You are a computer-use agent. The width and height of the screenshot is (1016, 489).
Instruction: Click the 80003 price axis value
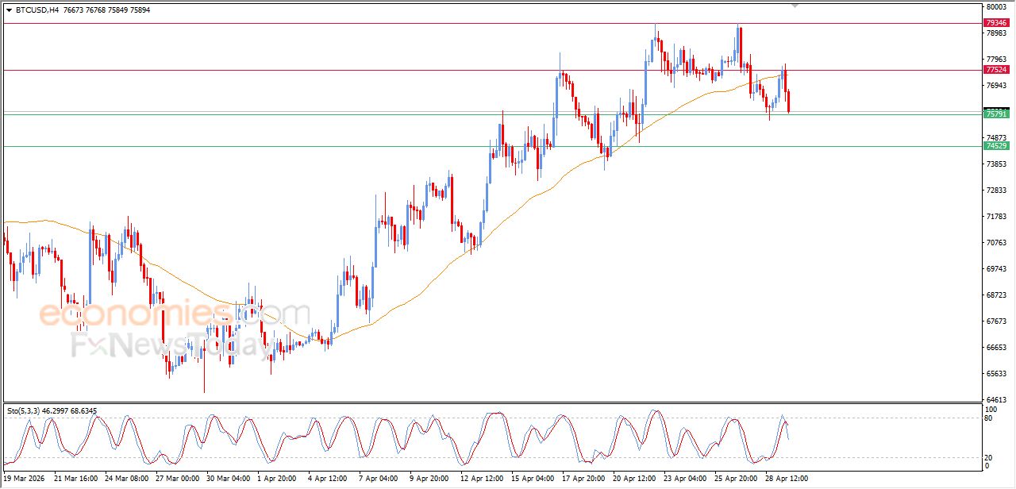[996, 7]
